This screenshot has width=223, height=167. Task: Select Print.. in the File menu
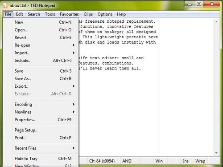pyautogui.click(x=45, y=138)
